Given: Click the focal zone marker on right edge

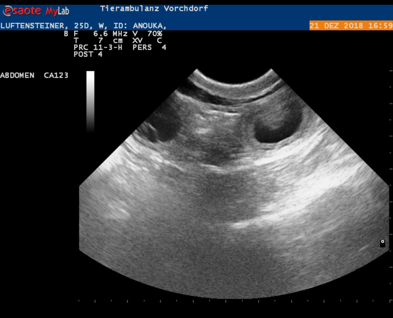Looking at the screenshot, I should (x=383, y=243).
